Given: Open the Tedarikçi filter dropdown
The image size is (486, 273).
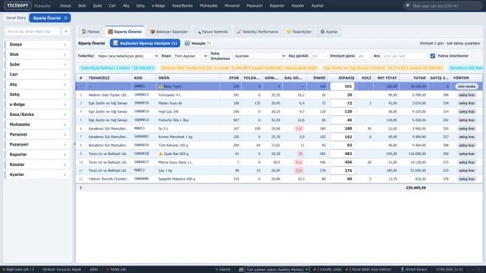Looking at the screenshot, I should pos(127,56).
